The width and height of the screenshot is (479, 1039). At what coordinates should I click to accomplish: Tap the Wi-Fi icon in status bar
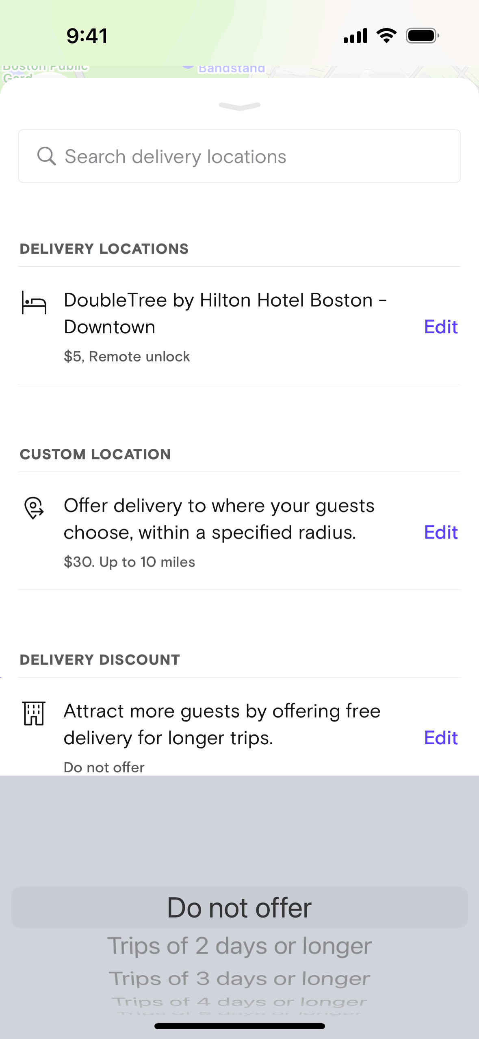[x=386, y=36]
